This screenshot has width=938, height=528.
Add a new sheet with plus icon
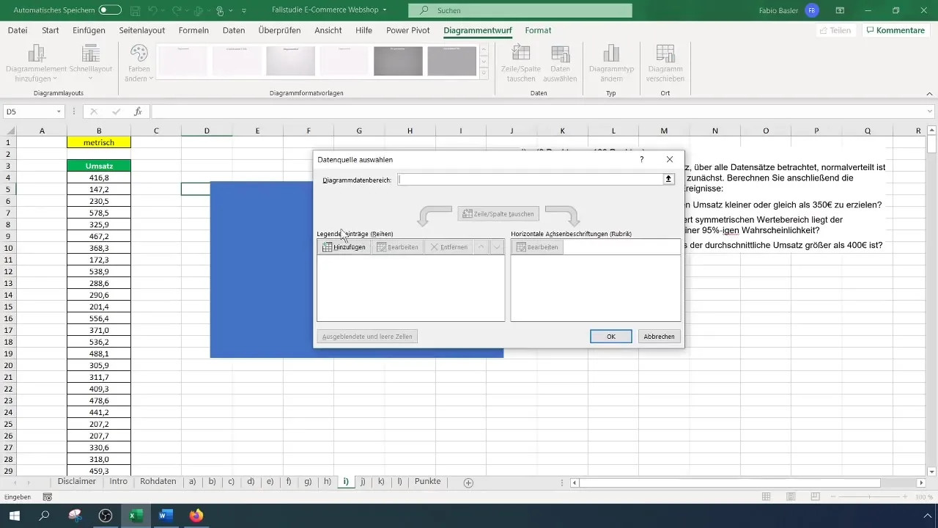pyautogui.click(x=468, y=483)
